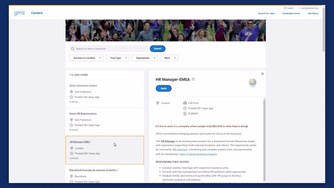Screen dimensions: 334x188
Task: Open HR Manager-EMEA in new window icon
Action: click(x=193, y=79)
